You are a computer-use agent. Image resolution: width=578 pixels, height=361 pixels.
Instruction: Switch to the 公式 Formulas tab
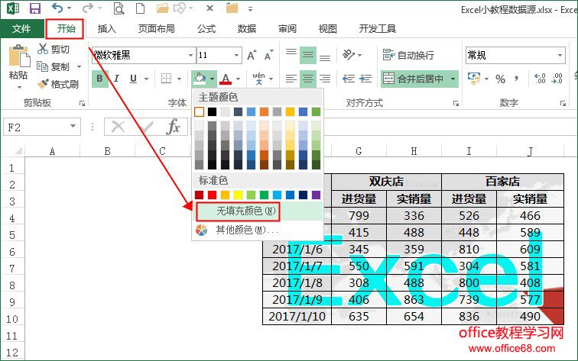206,29
